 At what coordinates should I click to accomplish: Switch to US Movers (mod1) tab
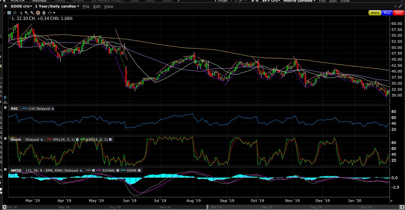point(107,1)
